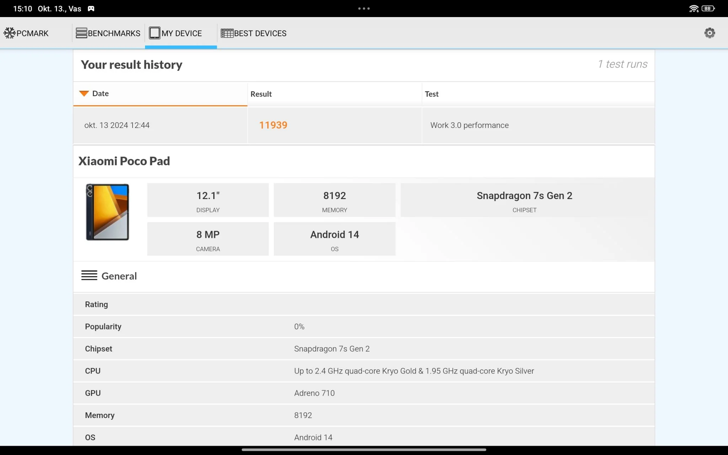Select the okt. 13 2024 12:44 entry
728x455 pixels.
coord(117,125)
